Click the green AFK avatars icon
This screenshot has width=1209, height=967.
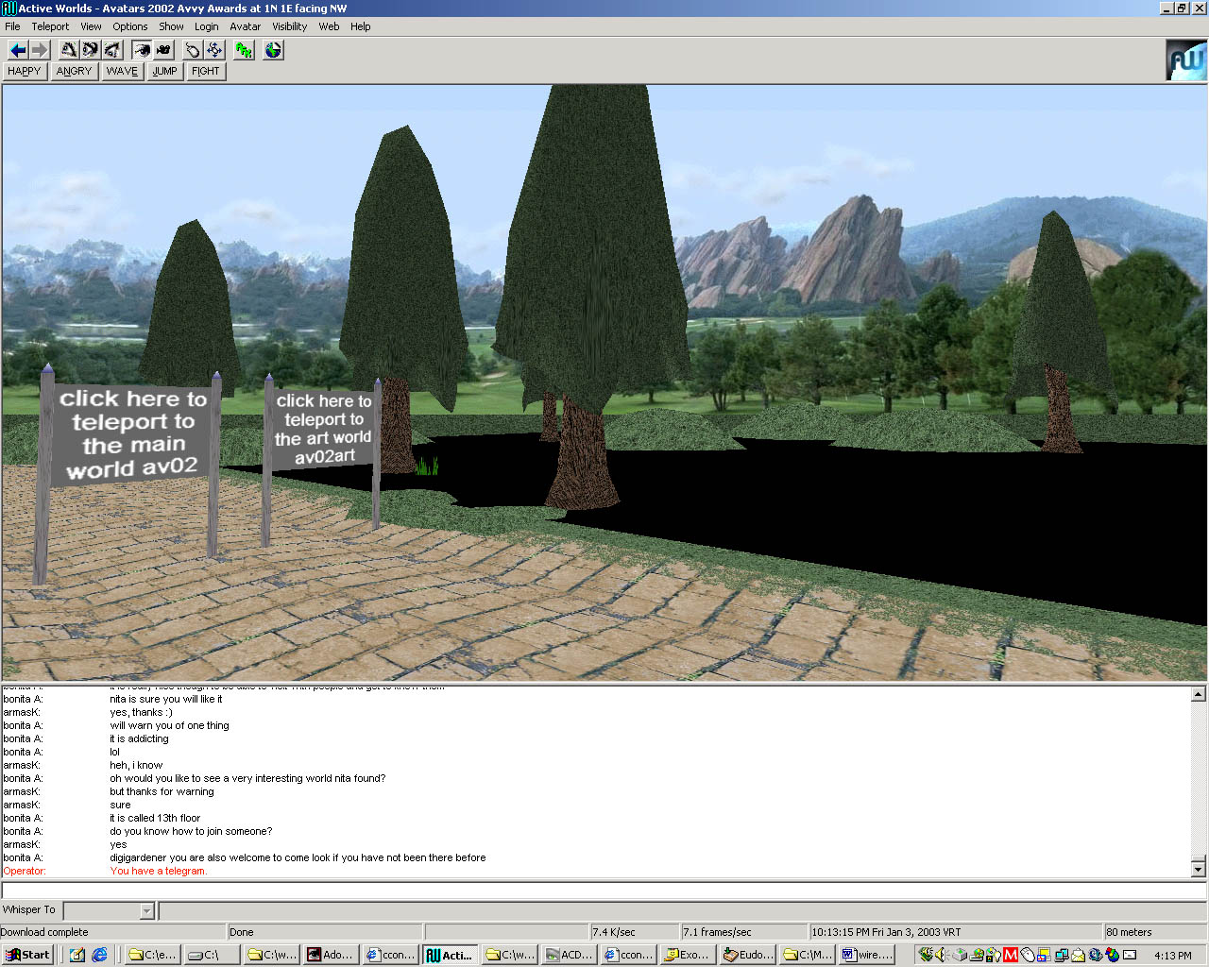[x=244, y=50]
